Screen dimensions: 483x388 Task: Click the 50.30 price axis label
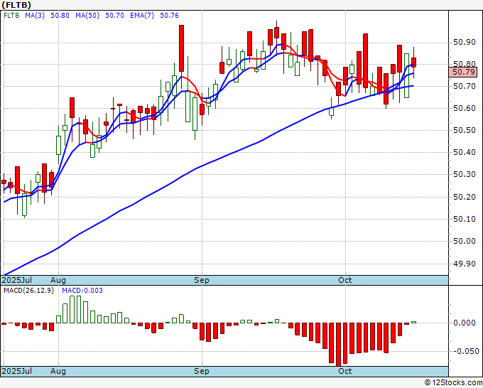[465, 174]
